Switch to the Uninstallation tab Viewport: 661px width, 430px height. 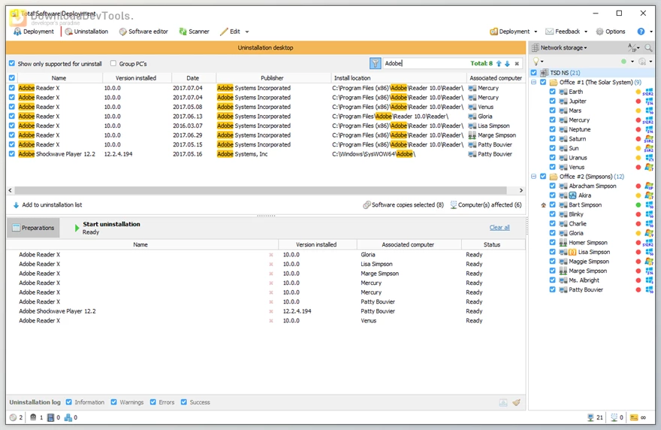86,32
